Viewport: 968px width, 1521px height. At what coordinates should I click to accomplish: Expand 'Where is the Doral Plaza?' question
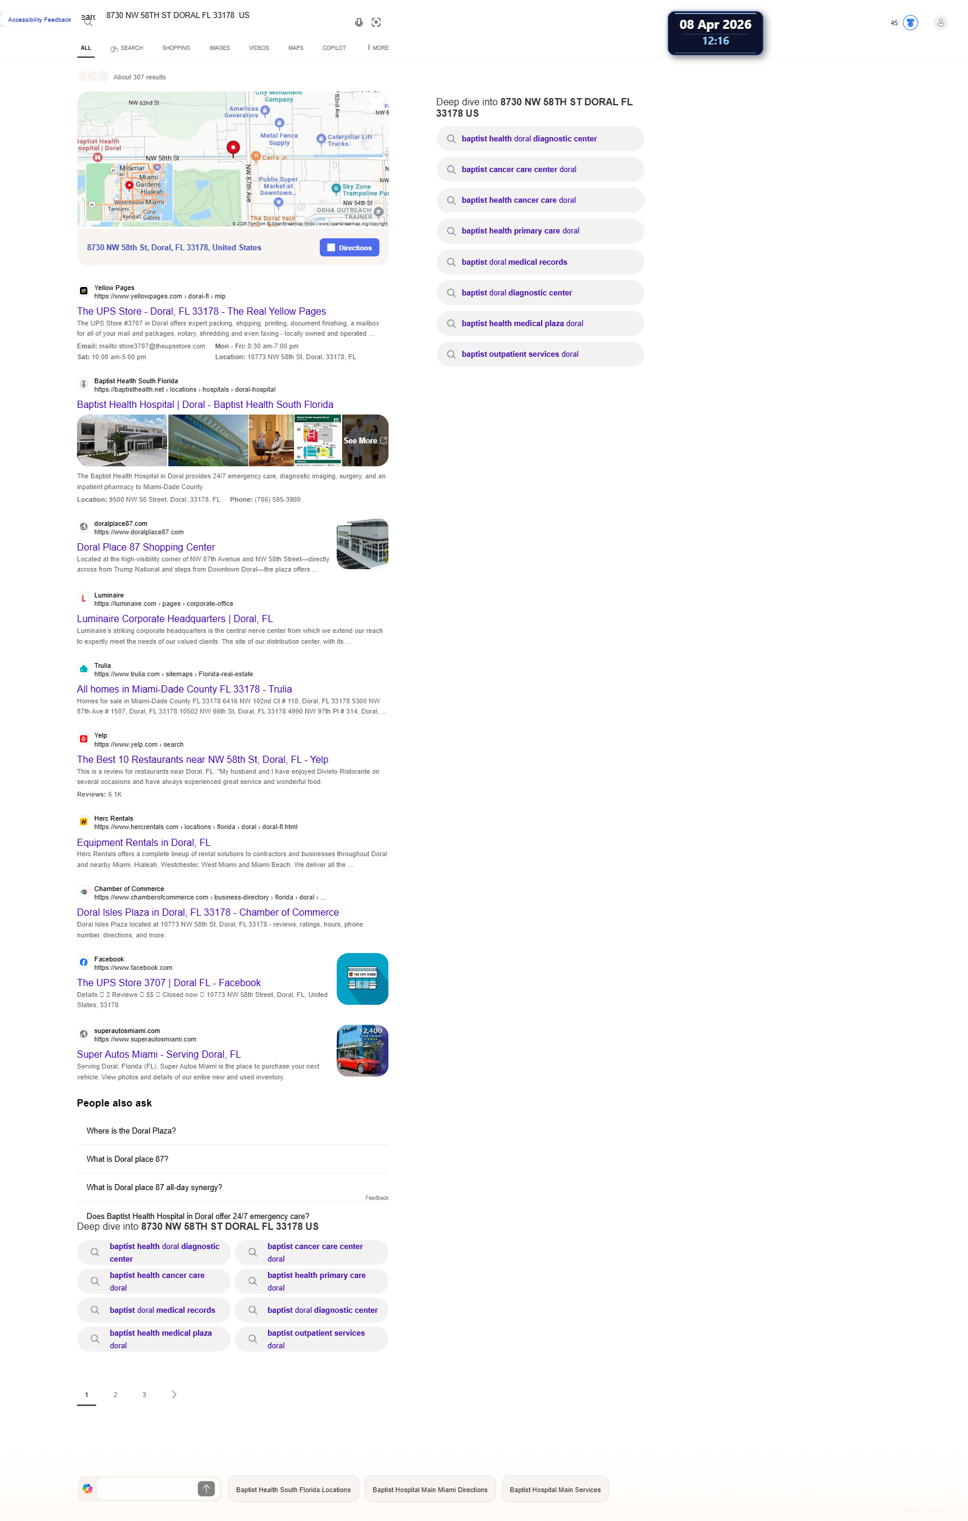pyautogui.click(x=233, y=1131)
